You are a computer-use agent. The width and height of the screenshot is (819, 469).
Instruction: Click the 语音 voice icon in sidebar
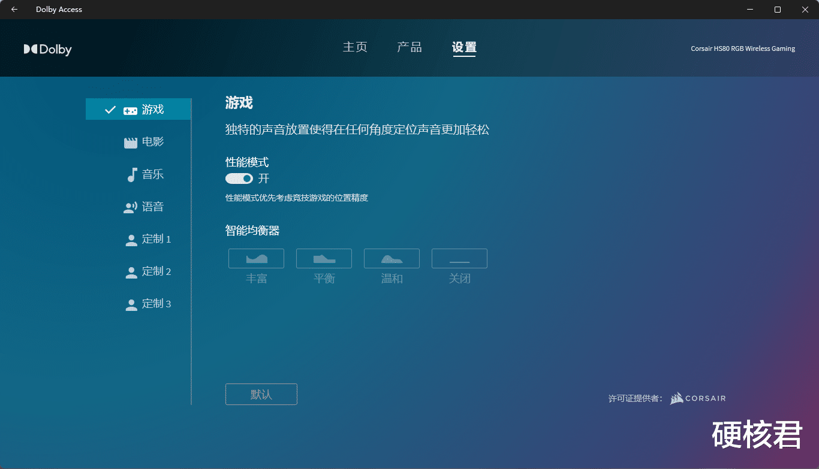(x=130, y=207)
